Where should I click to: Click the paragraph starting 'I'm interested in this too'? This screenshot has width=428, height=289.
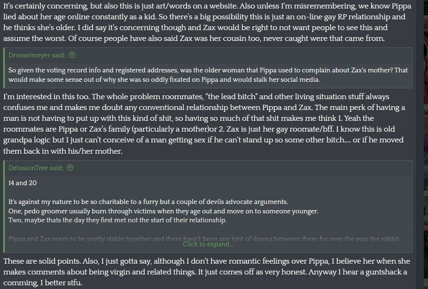204,124
